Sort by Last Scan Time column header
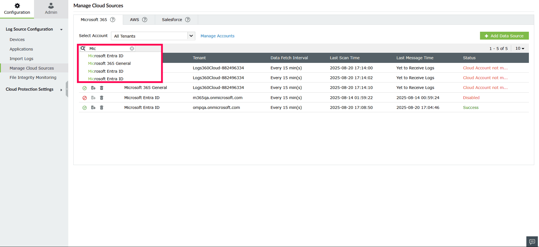Image resolution: width=539 pixels, height=247 pixels. 345,58
